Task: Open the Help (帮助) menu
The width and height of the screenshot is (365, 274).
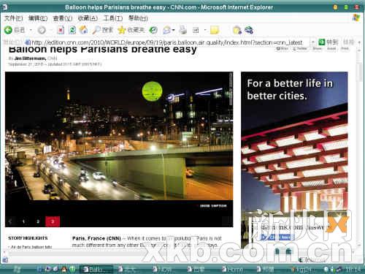Action: pyautogui.click(x=138, y=18)
